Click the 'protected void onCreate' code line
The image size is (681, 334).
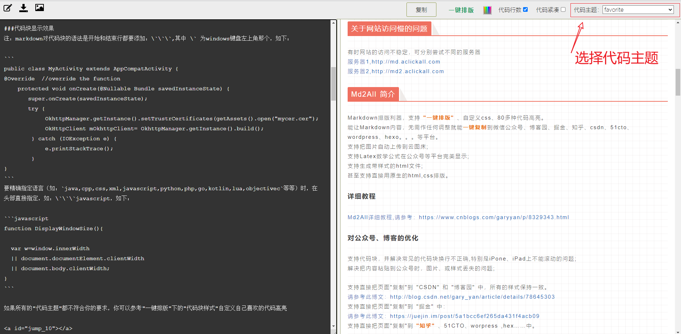[x=124, y=88]
